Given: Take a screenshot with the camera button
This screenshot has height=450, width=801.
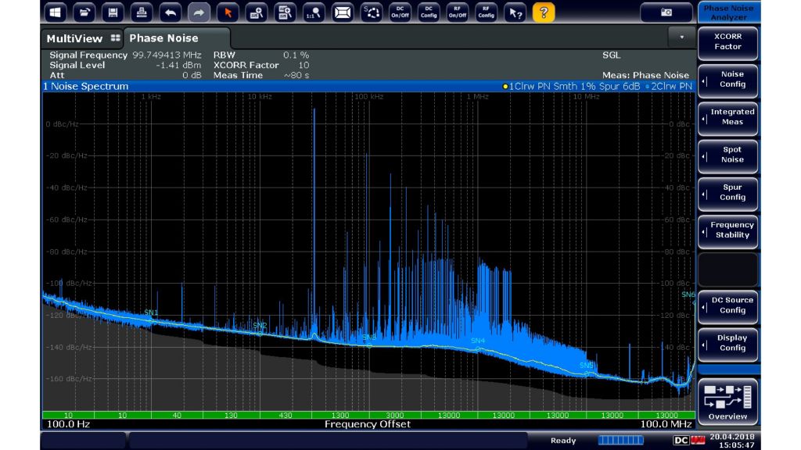Looking at the screenshot, I should (666, 12).
